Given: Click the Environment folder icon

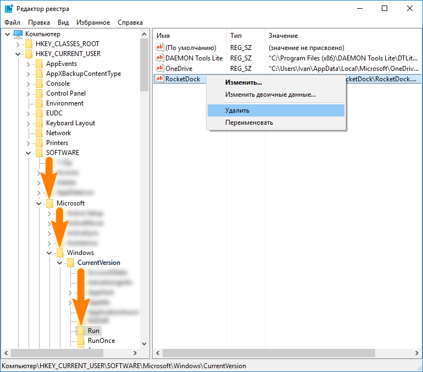Looking at the screenshot, I should point(39,103).
